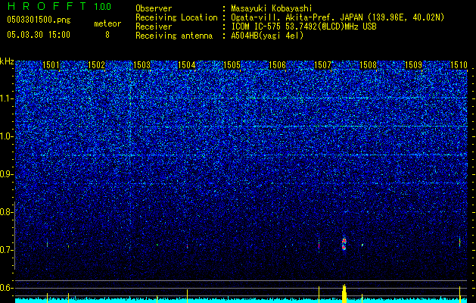The height and width of the screenshot is (303, 476).
Task: Click the 1506 time marker
Action: 278,65
